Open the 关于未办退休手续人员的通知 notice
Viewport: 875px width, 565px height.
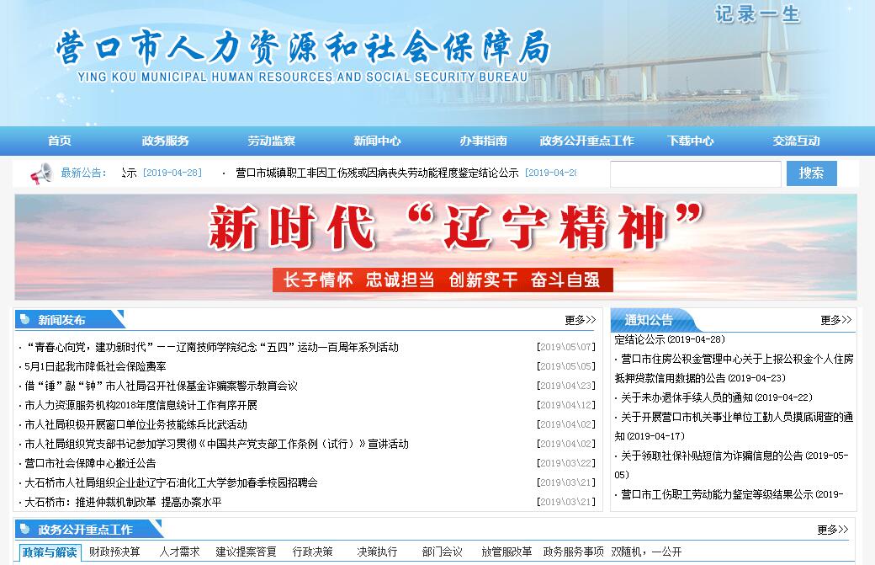coord(716,397)
